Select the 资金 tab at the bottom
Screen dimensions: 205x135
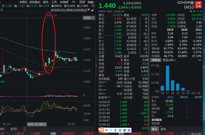[x=163, y=129]
